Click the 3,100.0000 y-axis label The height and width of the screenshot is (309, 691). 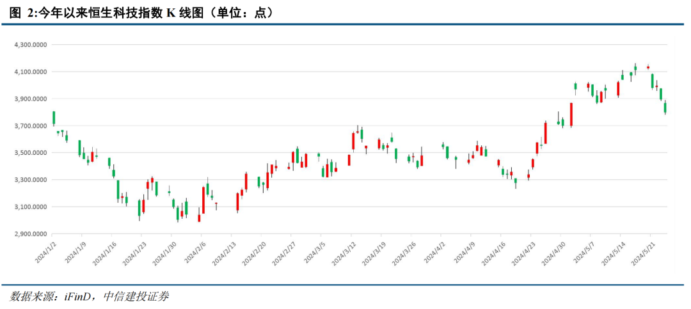[x=32, y=207]
